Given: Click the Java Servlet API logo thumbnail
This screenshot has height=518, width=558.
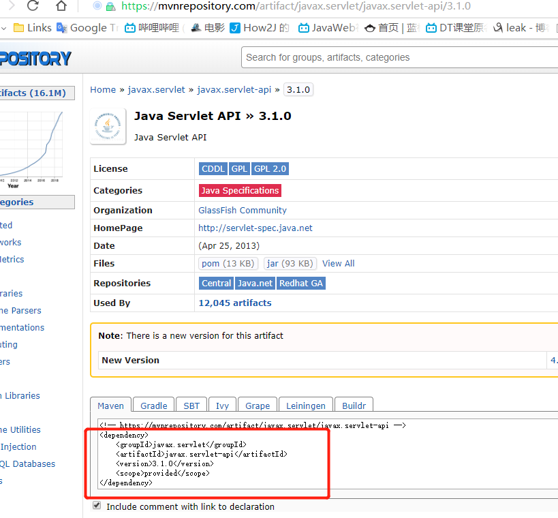Looking at the screenshot, I should [108, 126].
